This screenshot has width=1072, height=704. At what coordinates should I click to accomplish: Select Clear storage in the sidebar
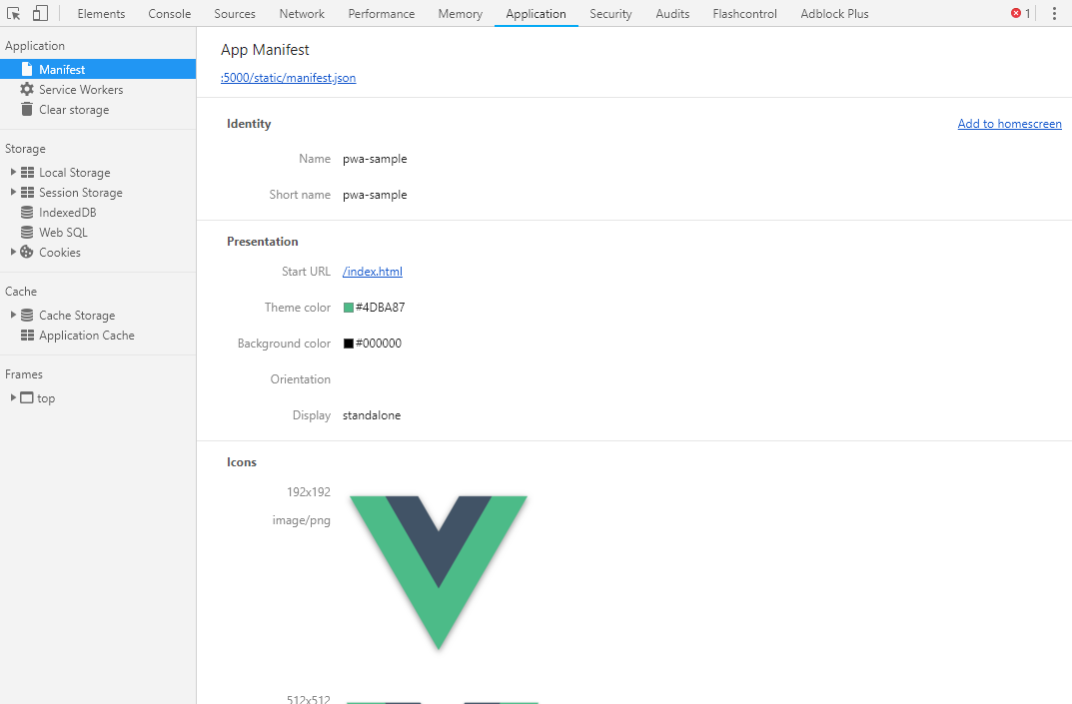(74, 110)
